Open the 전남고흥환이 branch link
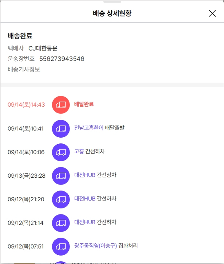Image resolution: width=224 pixels, height=264 pixels. point(89,128)
